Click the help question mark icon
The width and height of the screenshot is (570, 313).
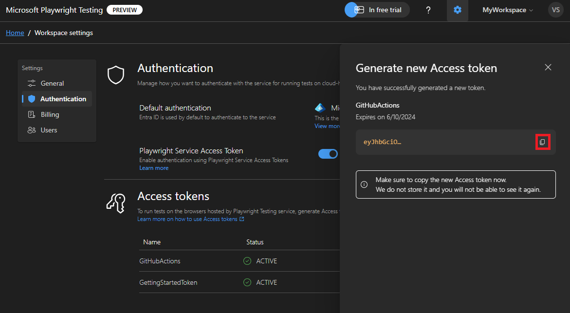[428, 10]
